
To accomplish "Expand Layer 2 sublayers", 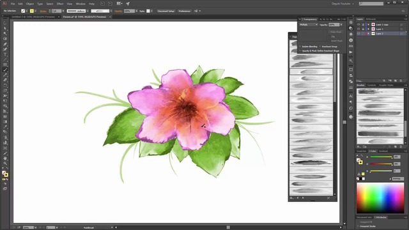I will tap(368, 33).
